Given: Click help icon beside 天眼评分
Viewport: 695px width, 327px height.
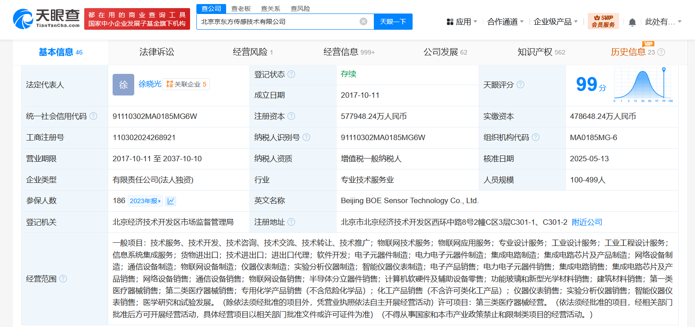Looking at the screenshot, I should click(x=520, y=85).
